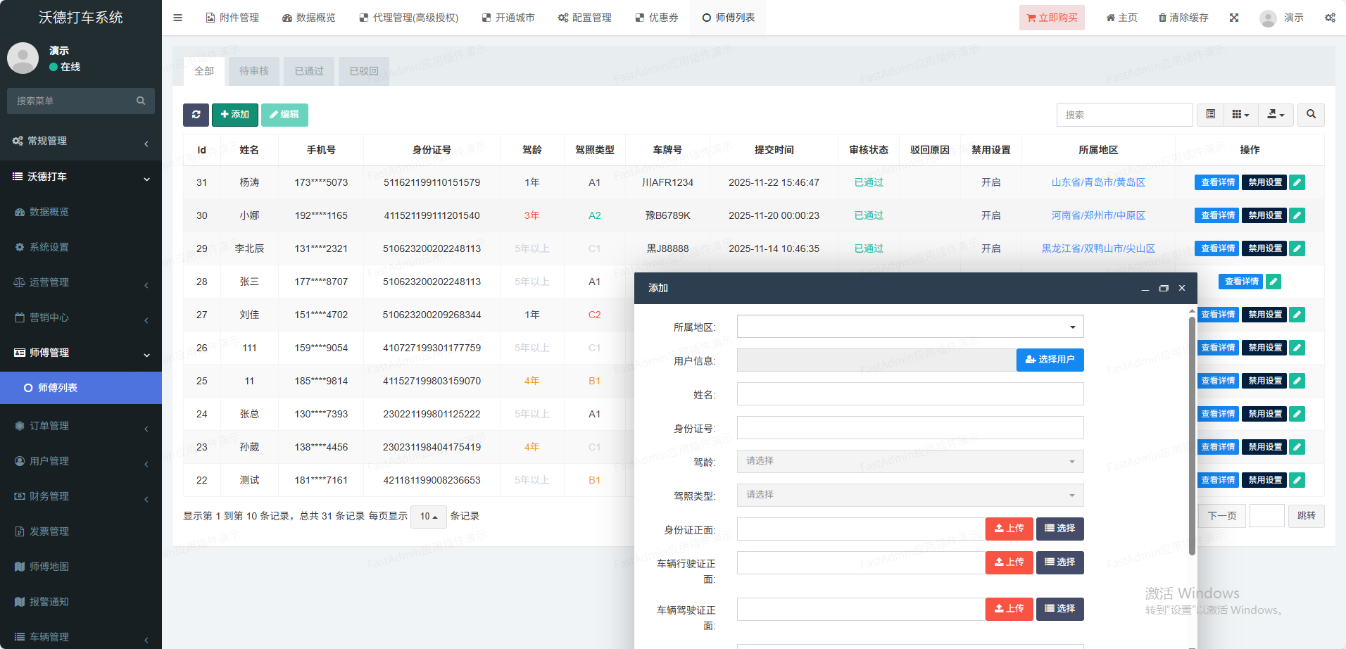Click the 选择用户 button
Viewport: 1346px width, 649px height.
pyautogui.click(x=1050, y=360)
